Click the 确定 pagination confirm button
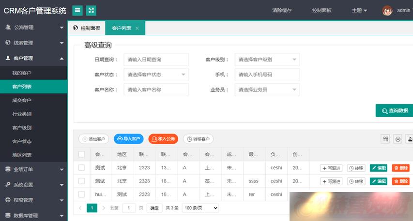The width and height of the screenshot is (413, 221). (154, 208)
